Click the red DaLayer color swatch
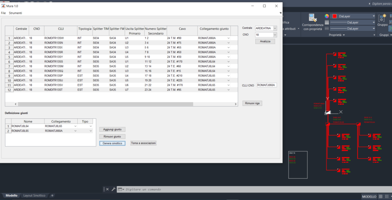Image resolution: width=392 pixels, height=200 pixels. coord(335,16)
